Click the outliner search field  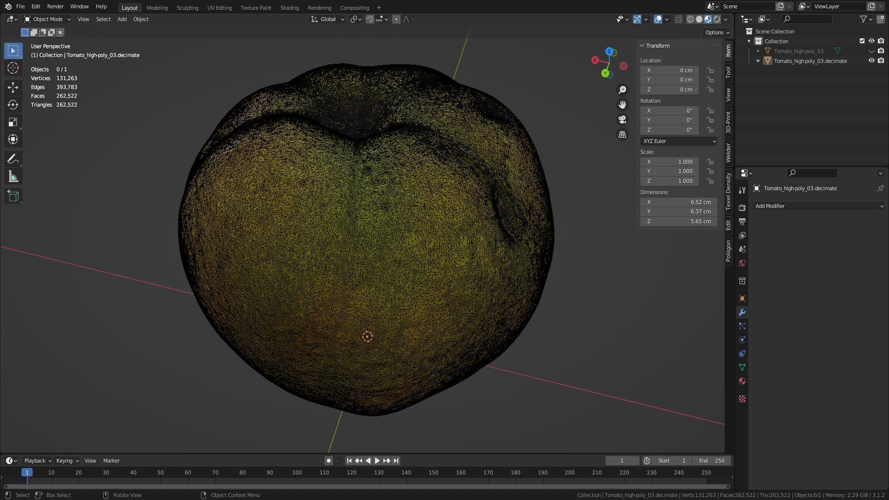pos(807,19)
